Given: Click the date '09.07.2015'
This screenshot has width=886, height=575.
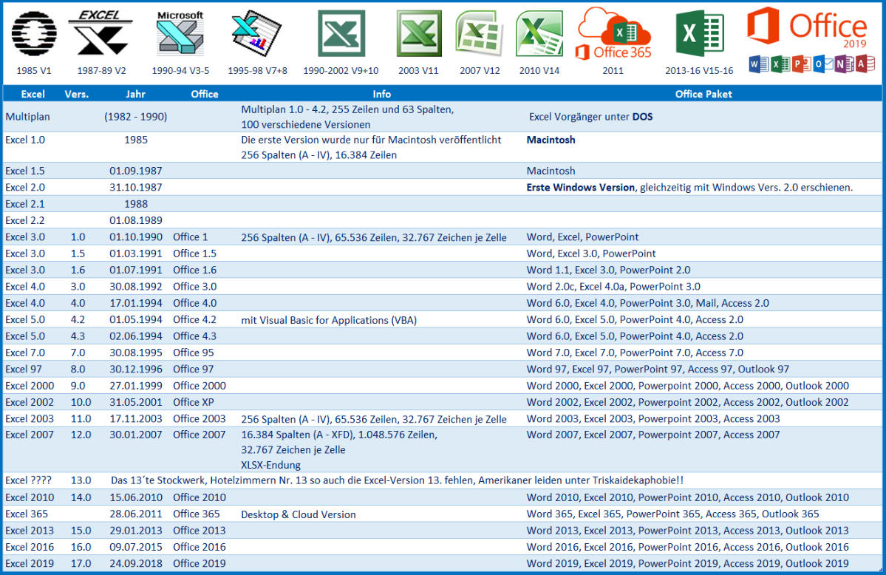Looking at the screenshot, I should pos(136,547).
